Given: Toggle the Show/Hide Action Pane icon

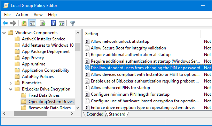Looking at the screenshot, I should point(62,23).
